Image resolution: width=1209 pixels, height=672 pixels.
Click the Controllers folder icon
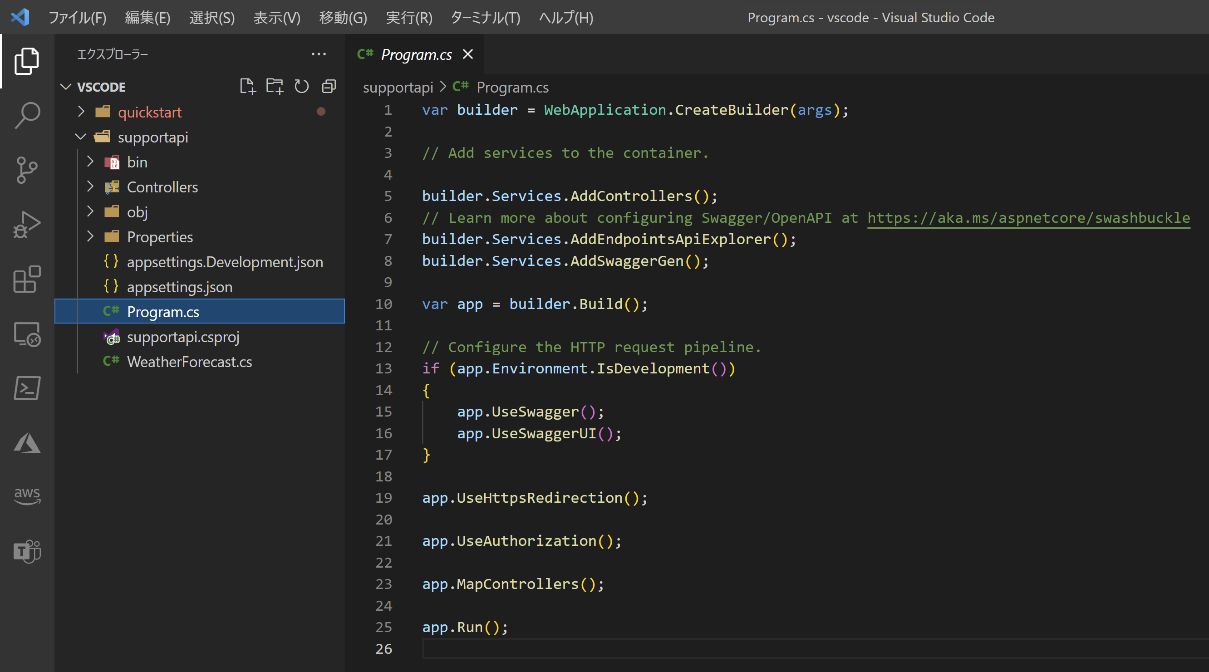112,187
